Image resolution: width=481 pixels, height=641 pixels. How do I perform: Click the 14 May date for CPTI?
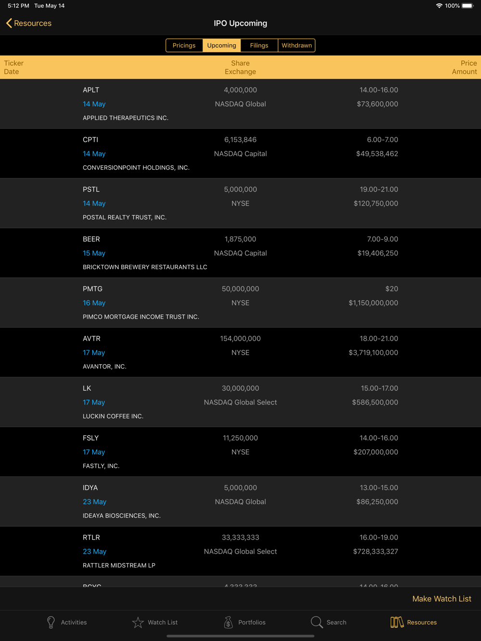click(x=94, y=154)
